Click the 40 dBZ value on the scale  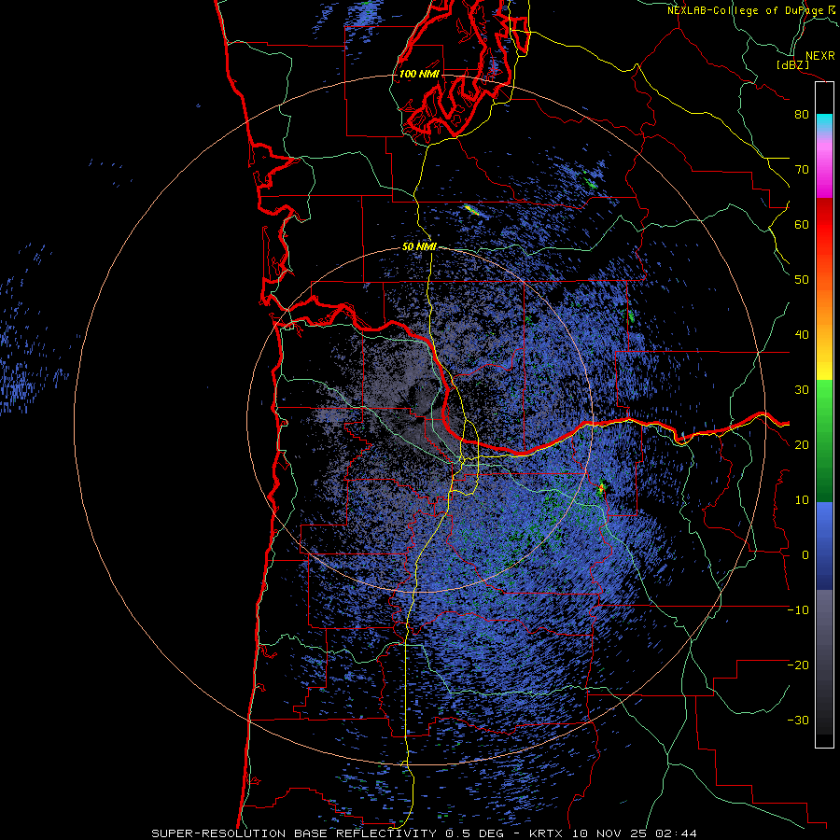pos(802,335)
